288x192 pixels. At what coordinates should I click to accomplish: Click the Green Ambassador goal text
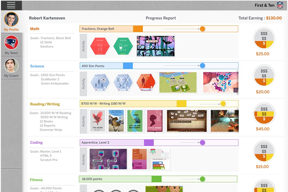point(55,84)
